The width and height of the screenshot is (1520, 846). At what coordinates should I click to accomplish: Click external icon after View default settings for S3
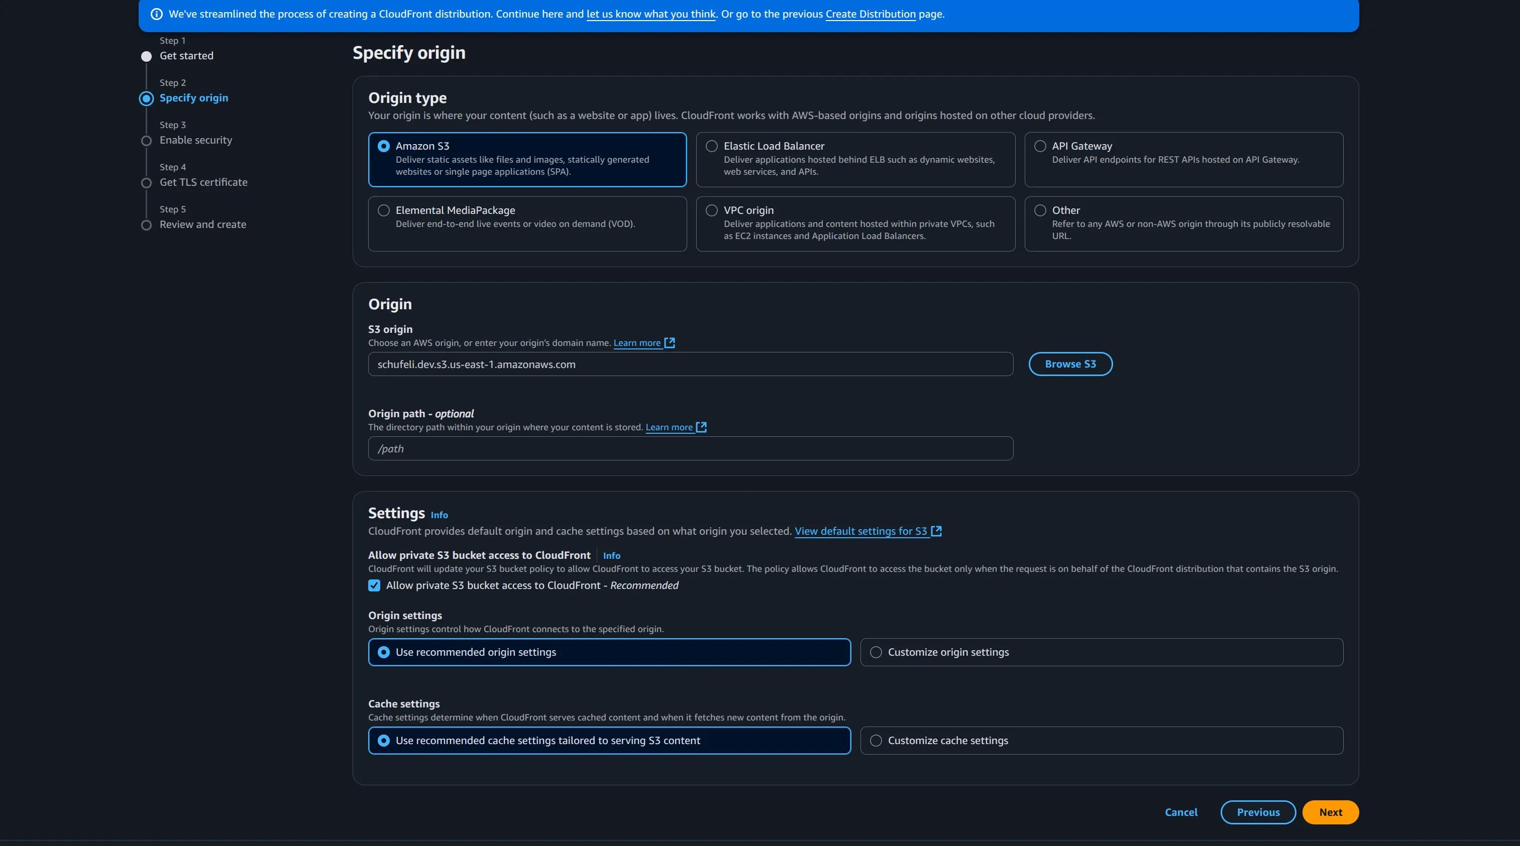[936, 531]
